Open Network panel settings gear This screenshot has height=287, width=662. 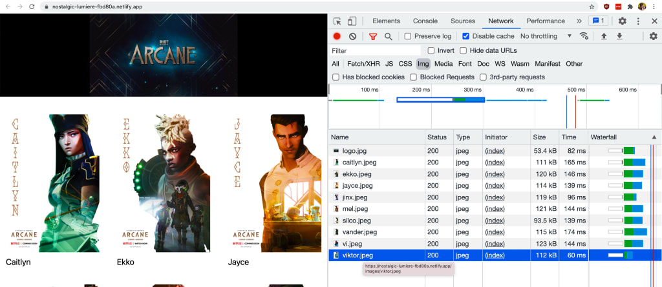[x=654, y=36]
